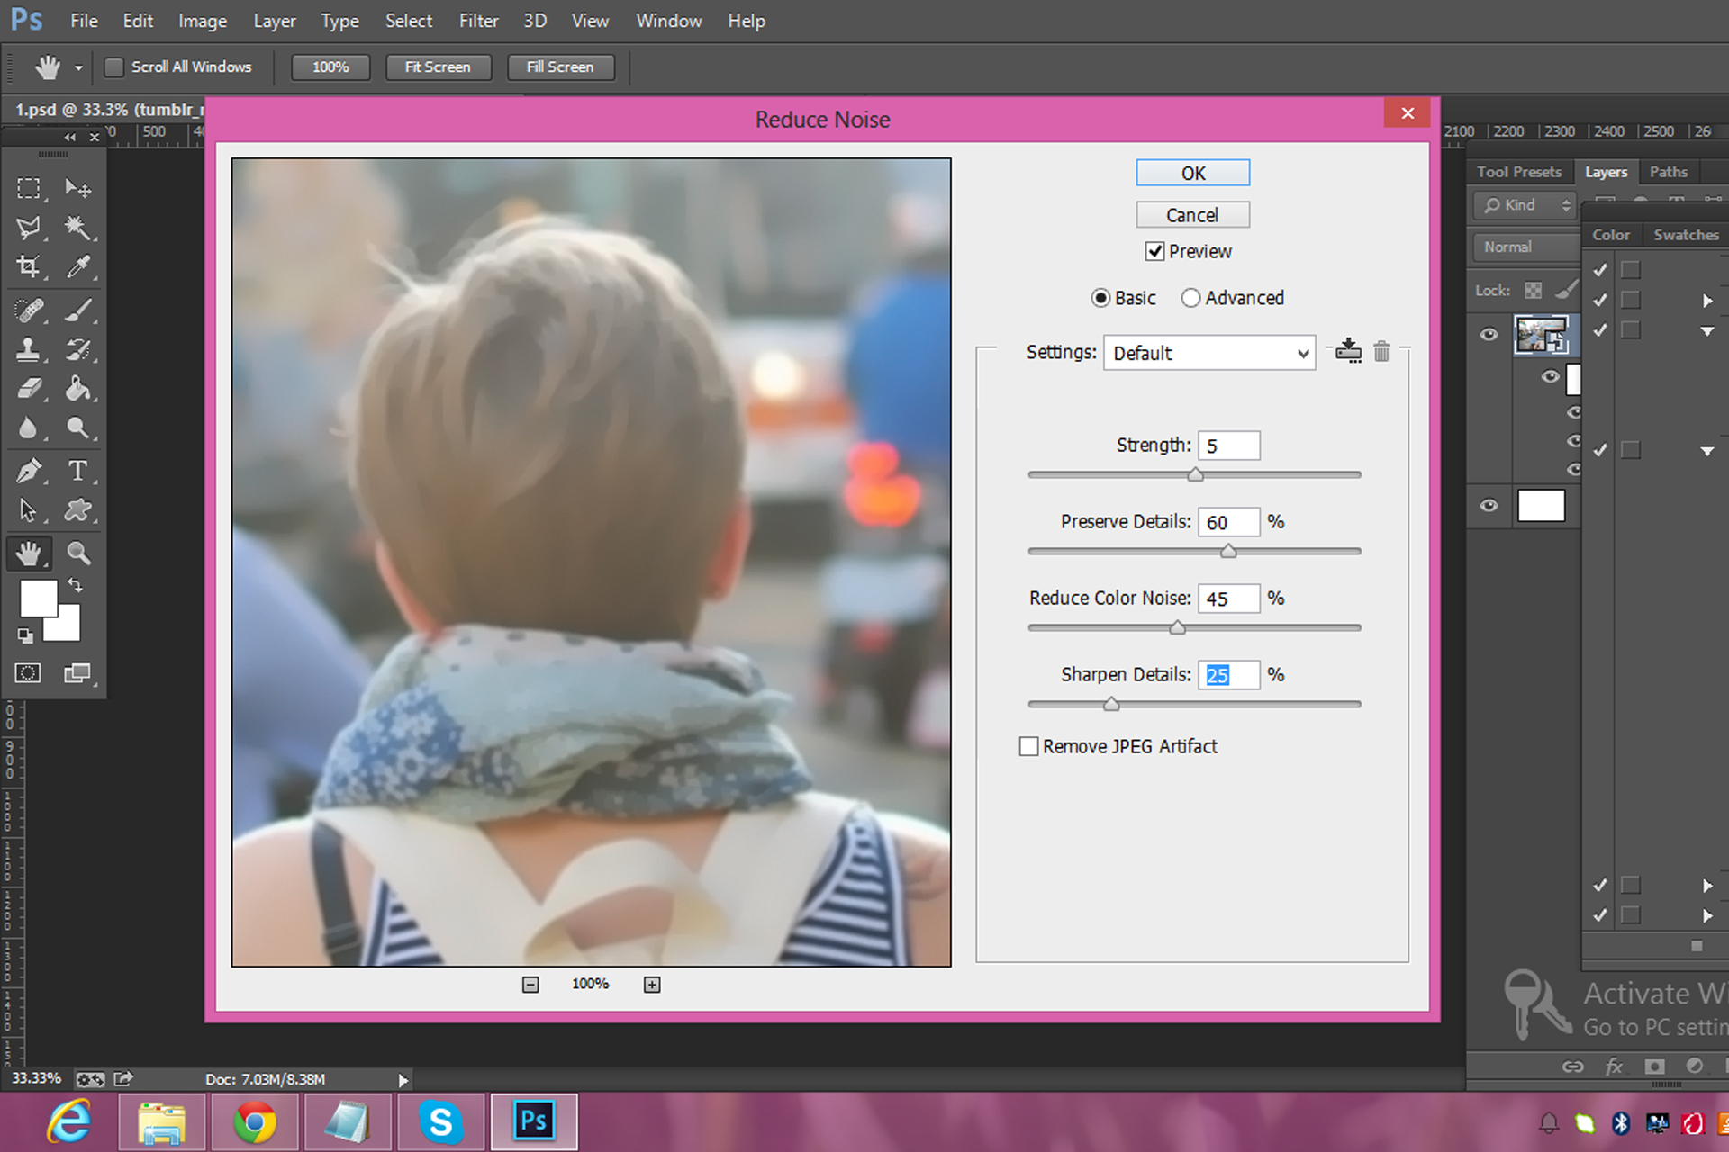
Task: Save current Reduce Noise settings icon
Action: click(1348, 350)
